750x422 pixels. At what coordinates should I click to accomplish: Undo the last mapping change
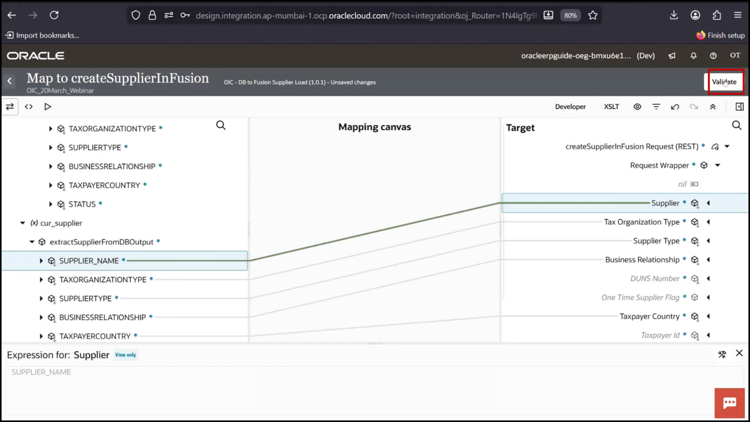675,107
